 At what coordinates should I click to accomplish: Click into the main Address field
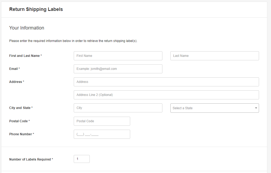[166, 82]
